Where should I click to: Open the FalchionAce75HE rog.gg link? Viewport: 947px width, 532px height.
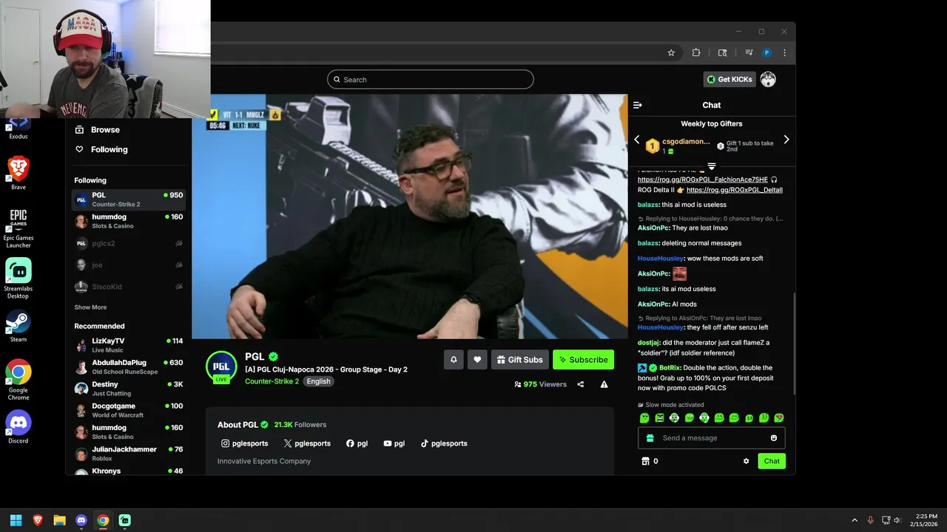pos(703,180)
